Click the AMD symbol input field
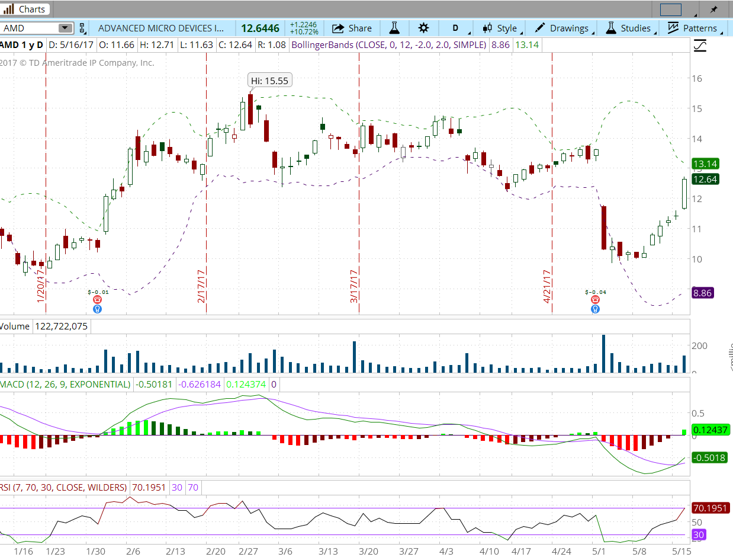Screen dimensions: 733x557 [30, 28]
